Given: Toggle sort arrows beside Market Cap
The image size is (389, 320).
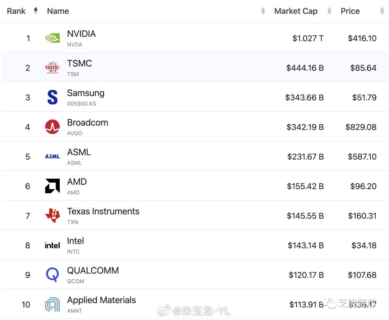Looking at the screenshot, I should pos(329,11).
